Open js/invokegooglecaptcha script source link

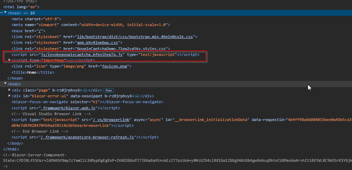(x=81, y=54)
